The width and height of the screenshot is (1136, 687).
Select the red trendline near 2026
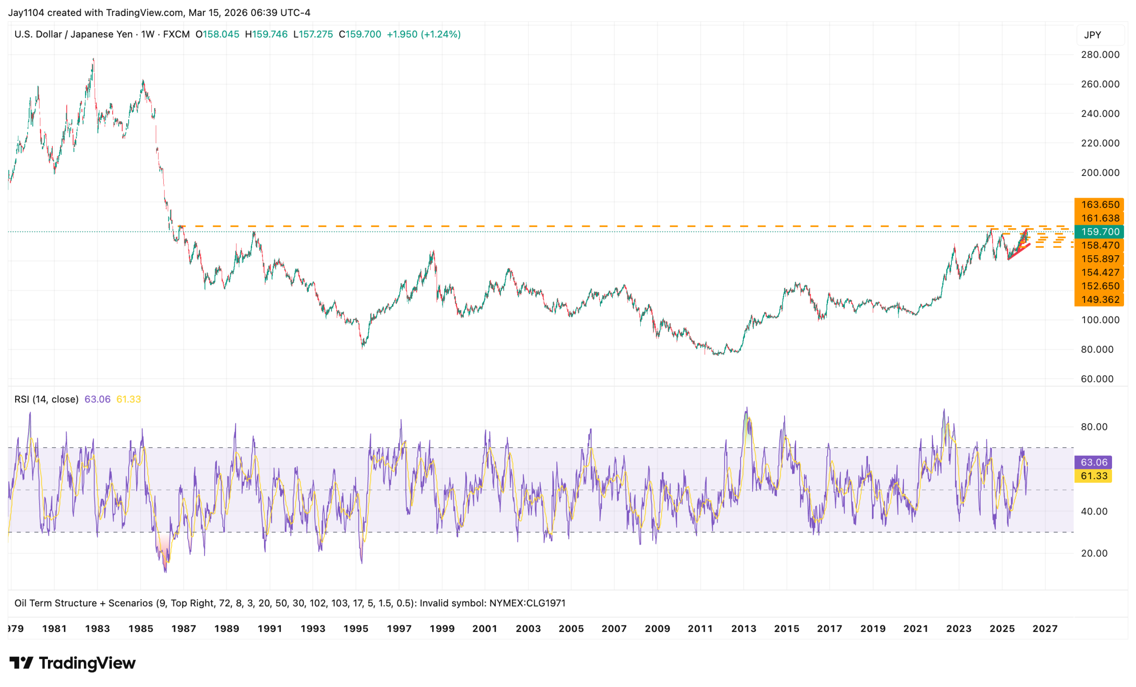tap(1019, 252)
